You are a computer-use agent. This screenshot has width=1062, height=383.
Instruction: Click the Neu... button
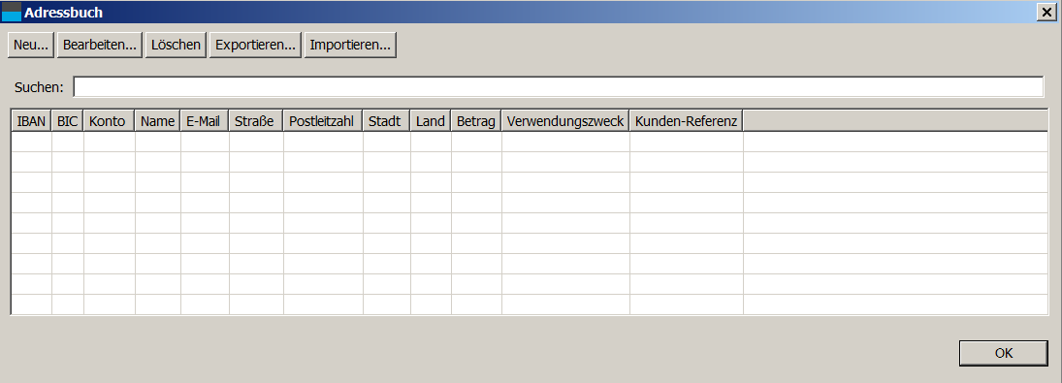[x=31, y=45]
